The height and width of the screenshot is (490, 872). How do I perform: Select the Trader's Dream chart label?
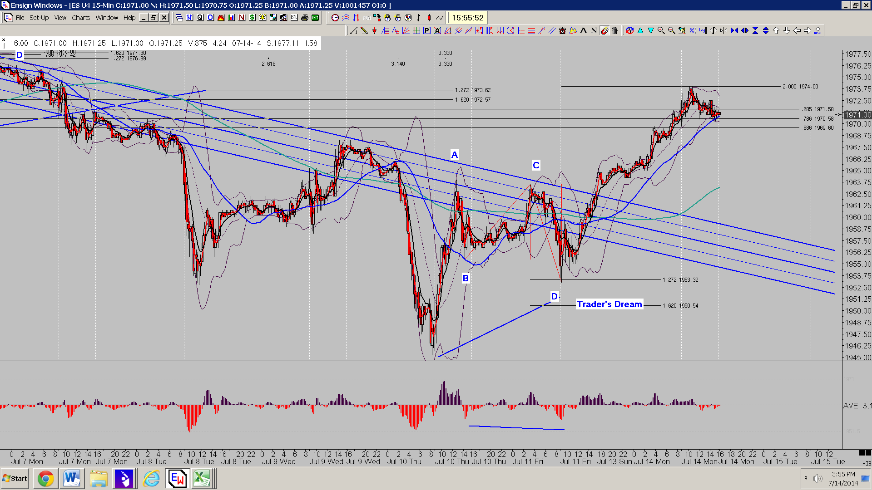[609, 304]
